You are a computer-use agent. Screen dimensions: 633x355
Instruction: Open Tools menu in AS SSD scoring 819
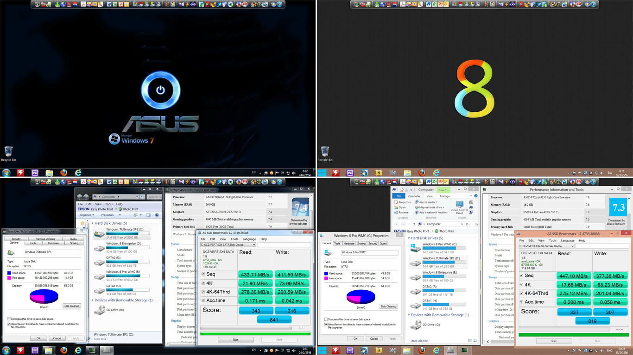point(553,240)
